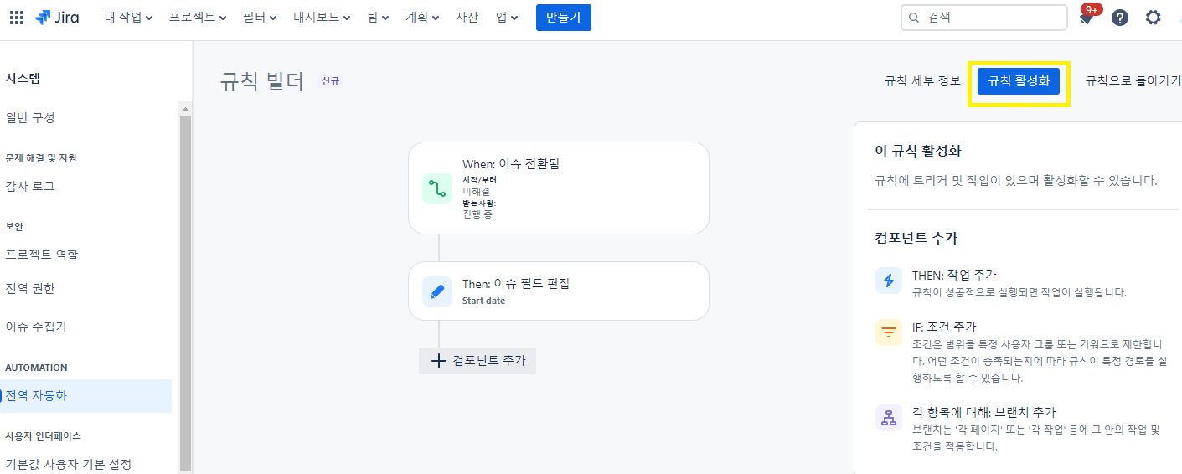This screenshot has width=1182, height=474.
Task: Click into the 검색 search field
Action: point(984,18)
